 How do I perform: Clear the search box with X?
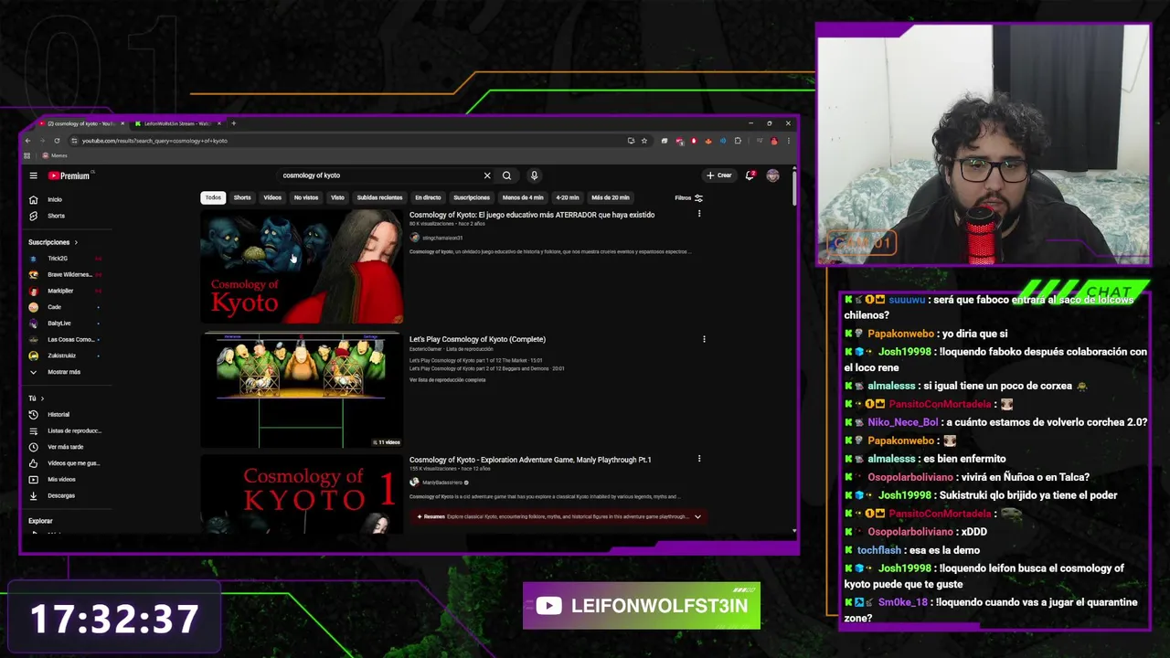coord(487,175)
